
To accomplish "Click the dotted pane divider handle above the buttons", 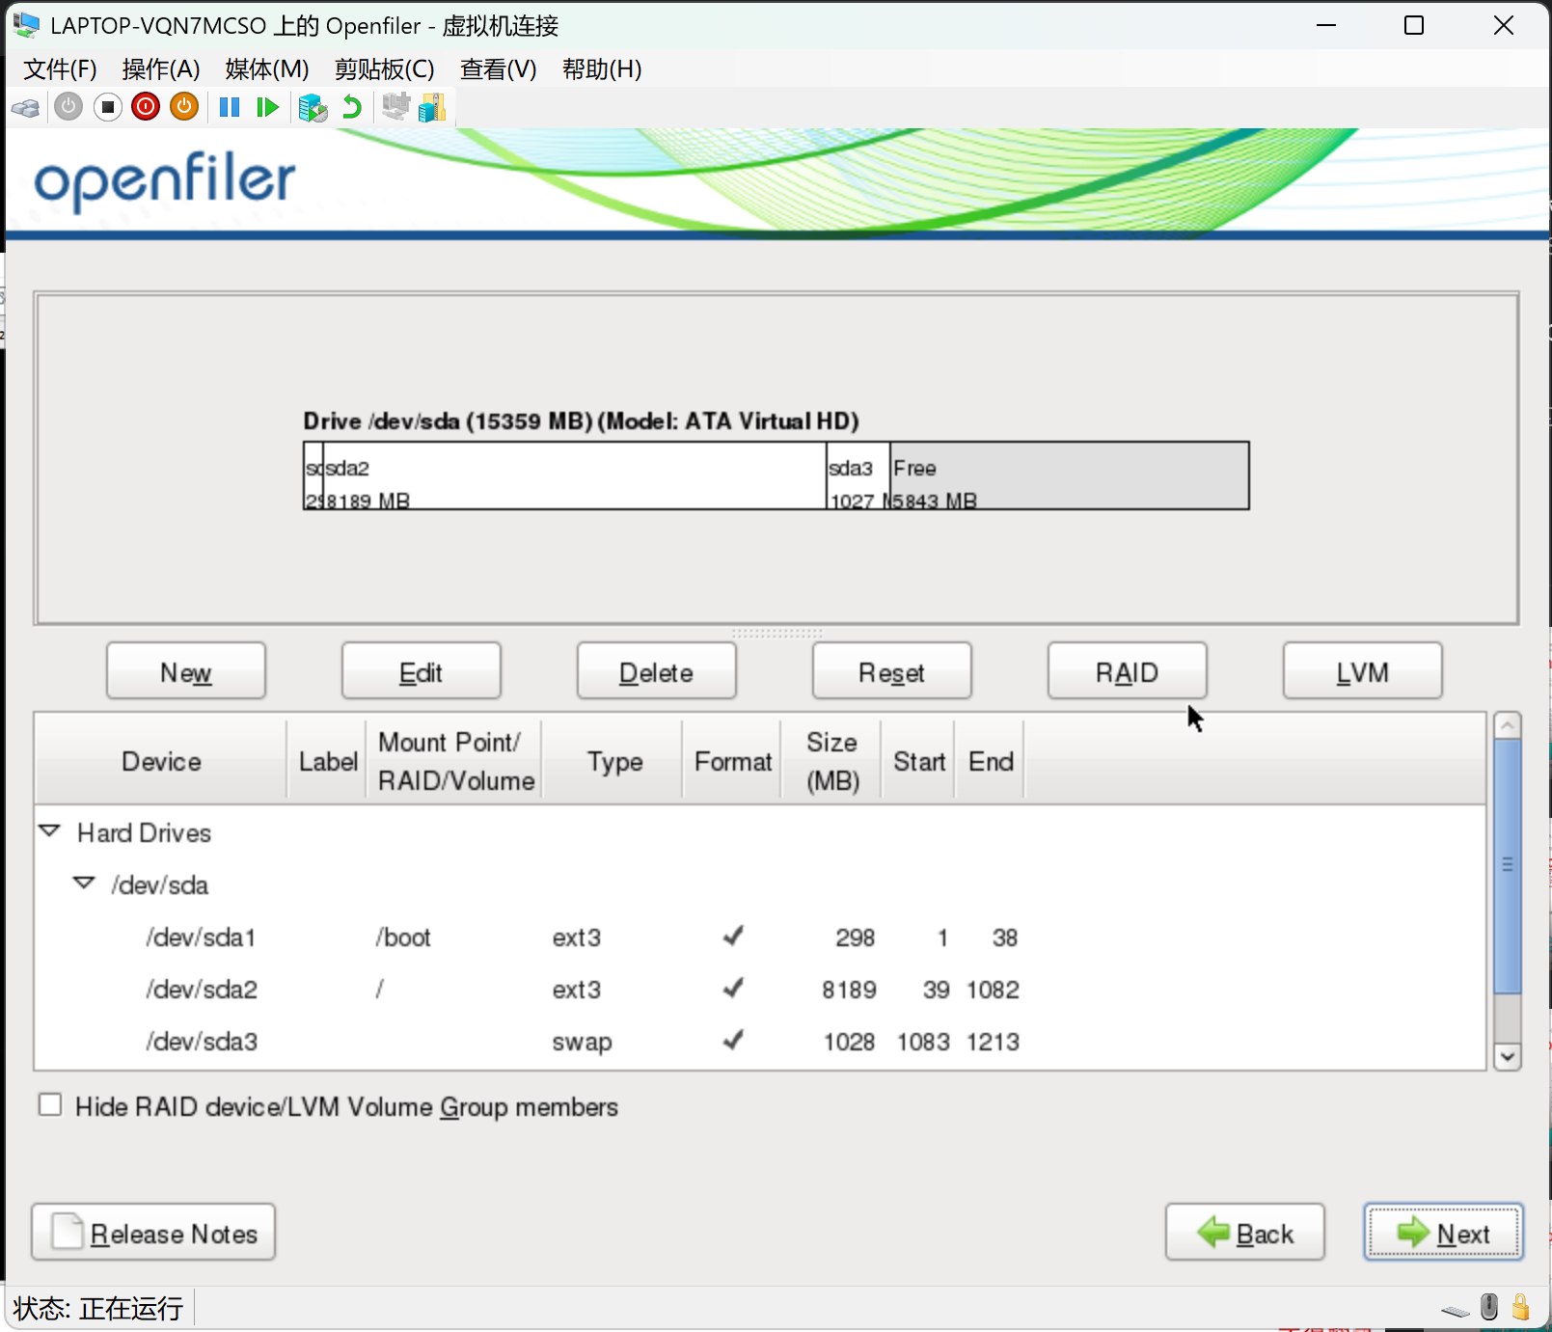I will click(776, 634).
